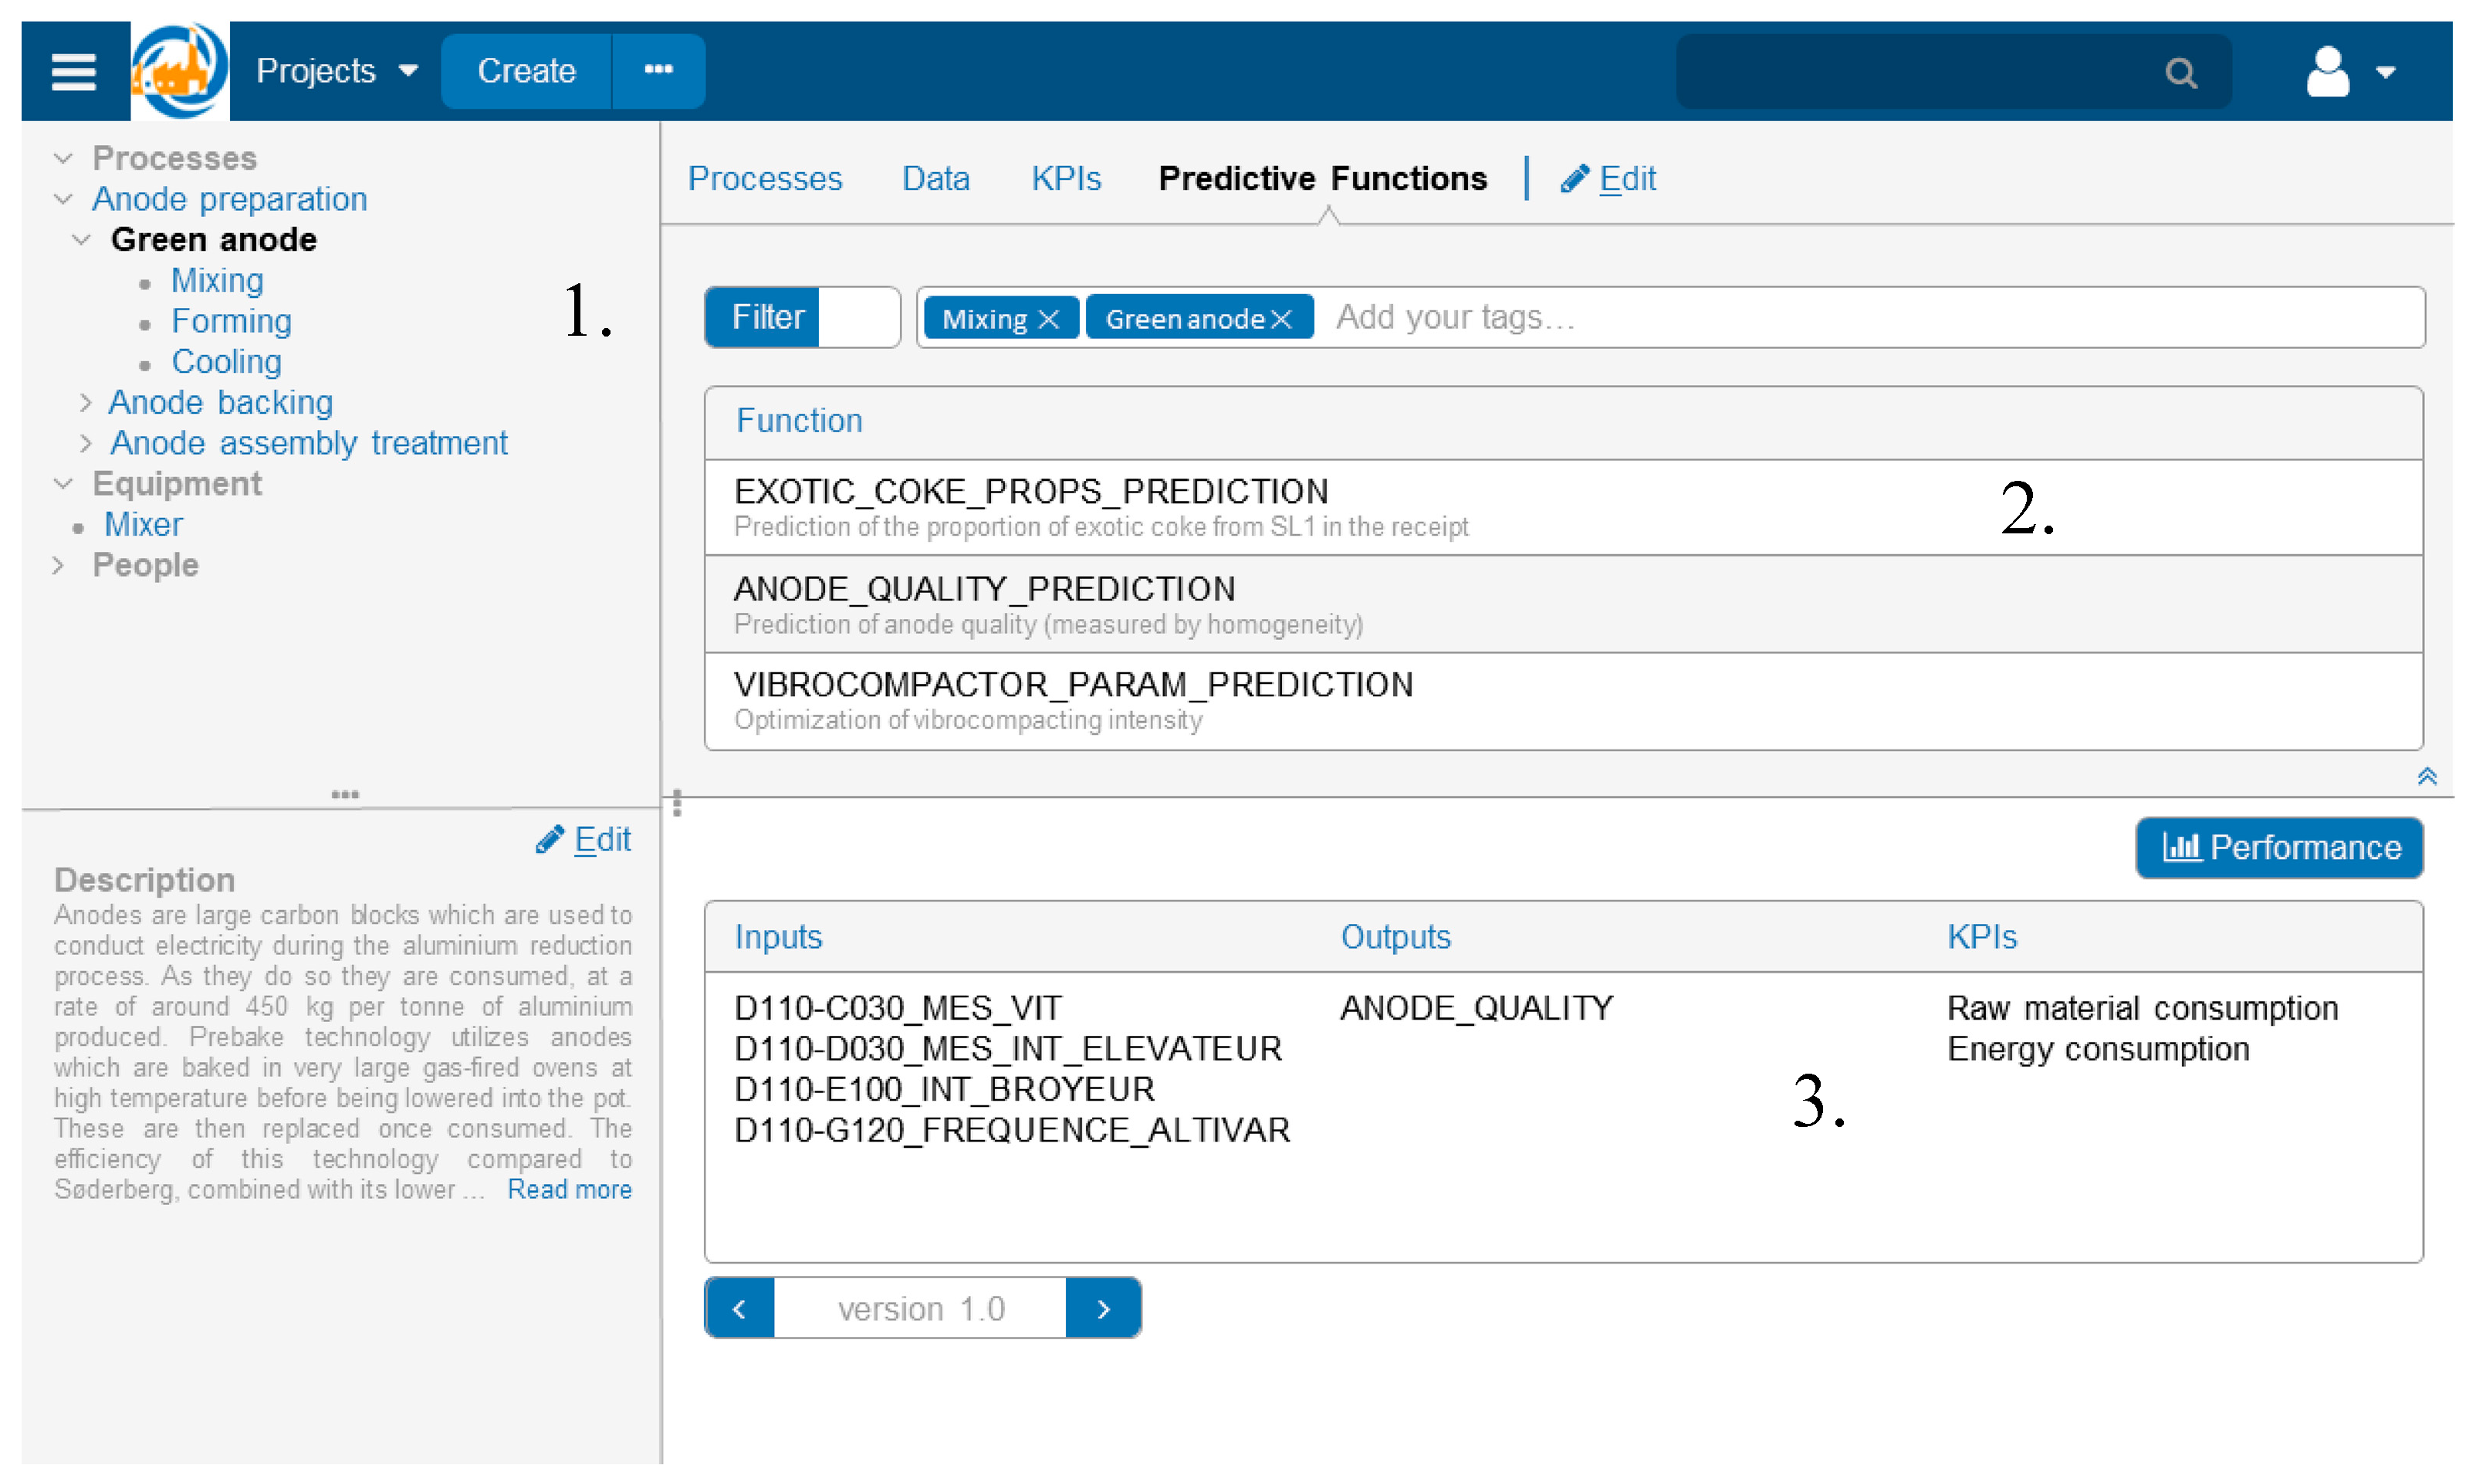This screenshot has height=1482, width=2476.
Task: Remove the Mixing tag with X
Action: pos(1048,319)
